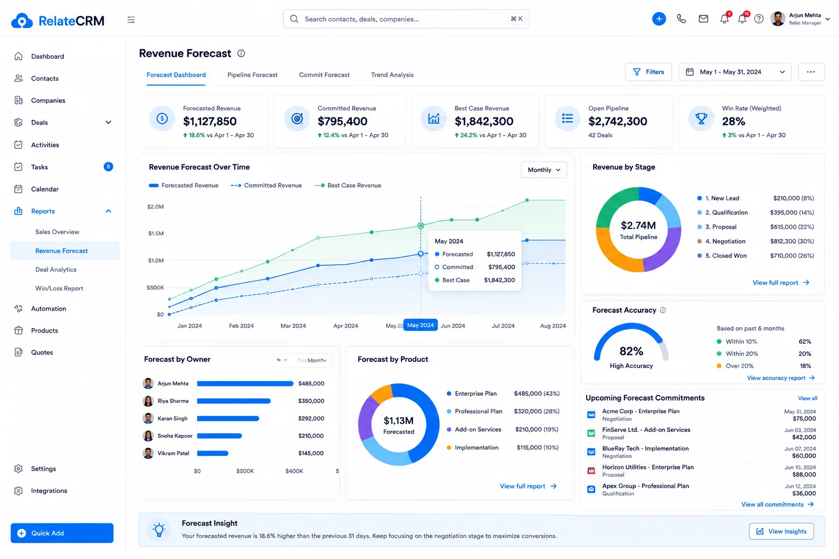The height and width of the screenshot is (559, 839).
Task: Click View all in Upcoming Forecast Commitments
Action: tap(807, 399)
